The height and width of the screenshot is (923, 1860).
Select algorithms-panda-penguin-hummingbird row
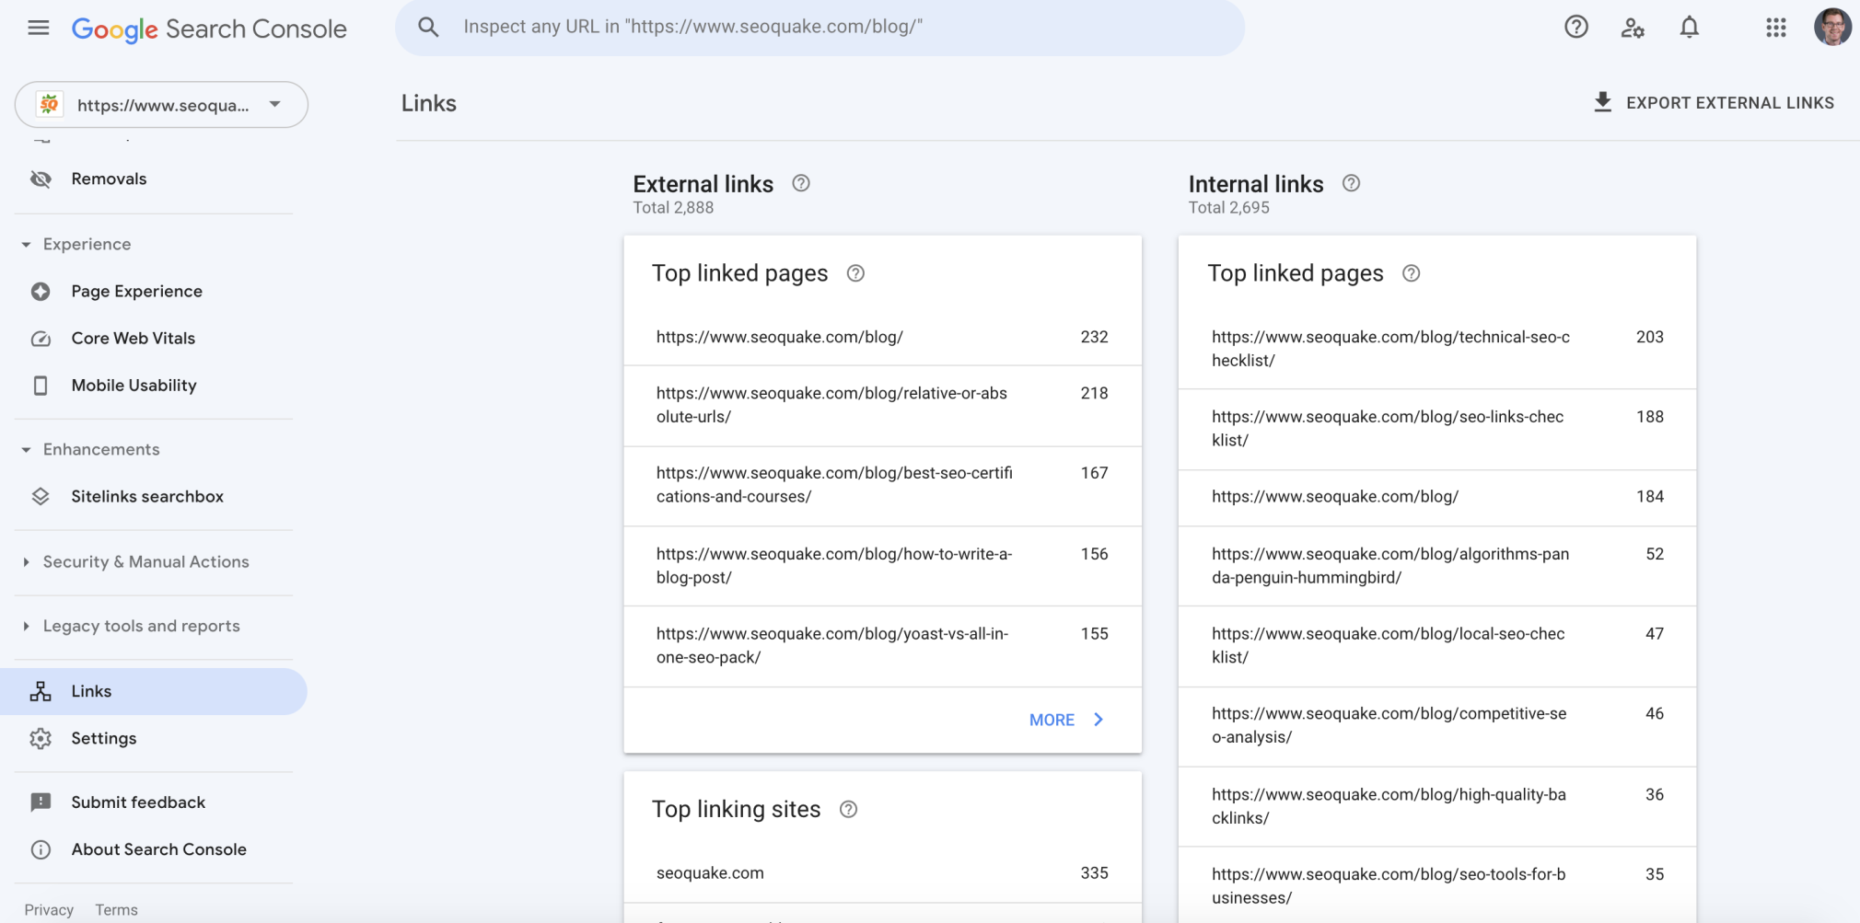(x=1436, y=566)
